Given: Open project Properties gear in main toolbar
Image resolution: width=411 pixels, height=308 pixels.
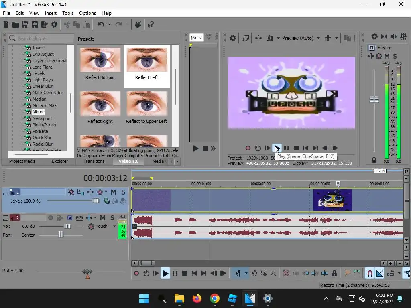Looking at the screenshot, I should 54,24.
